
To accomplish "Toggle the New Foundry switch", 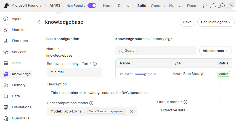I will click(92, 6).
